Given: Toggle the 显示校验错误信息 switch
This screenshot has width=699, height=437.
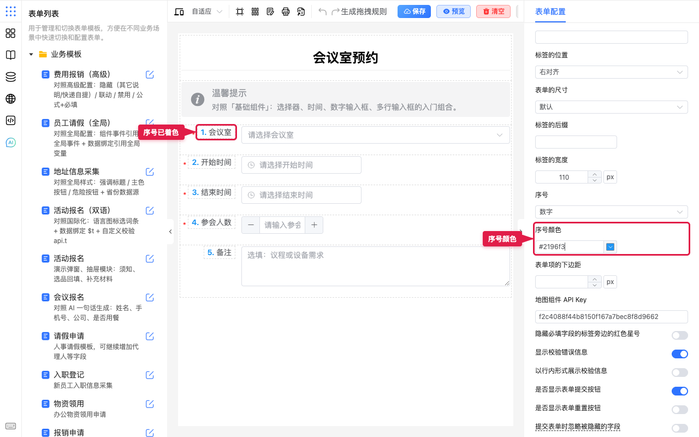Looking at the screenshot, I should pyautogui.click(x=679, y=354).
